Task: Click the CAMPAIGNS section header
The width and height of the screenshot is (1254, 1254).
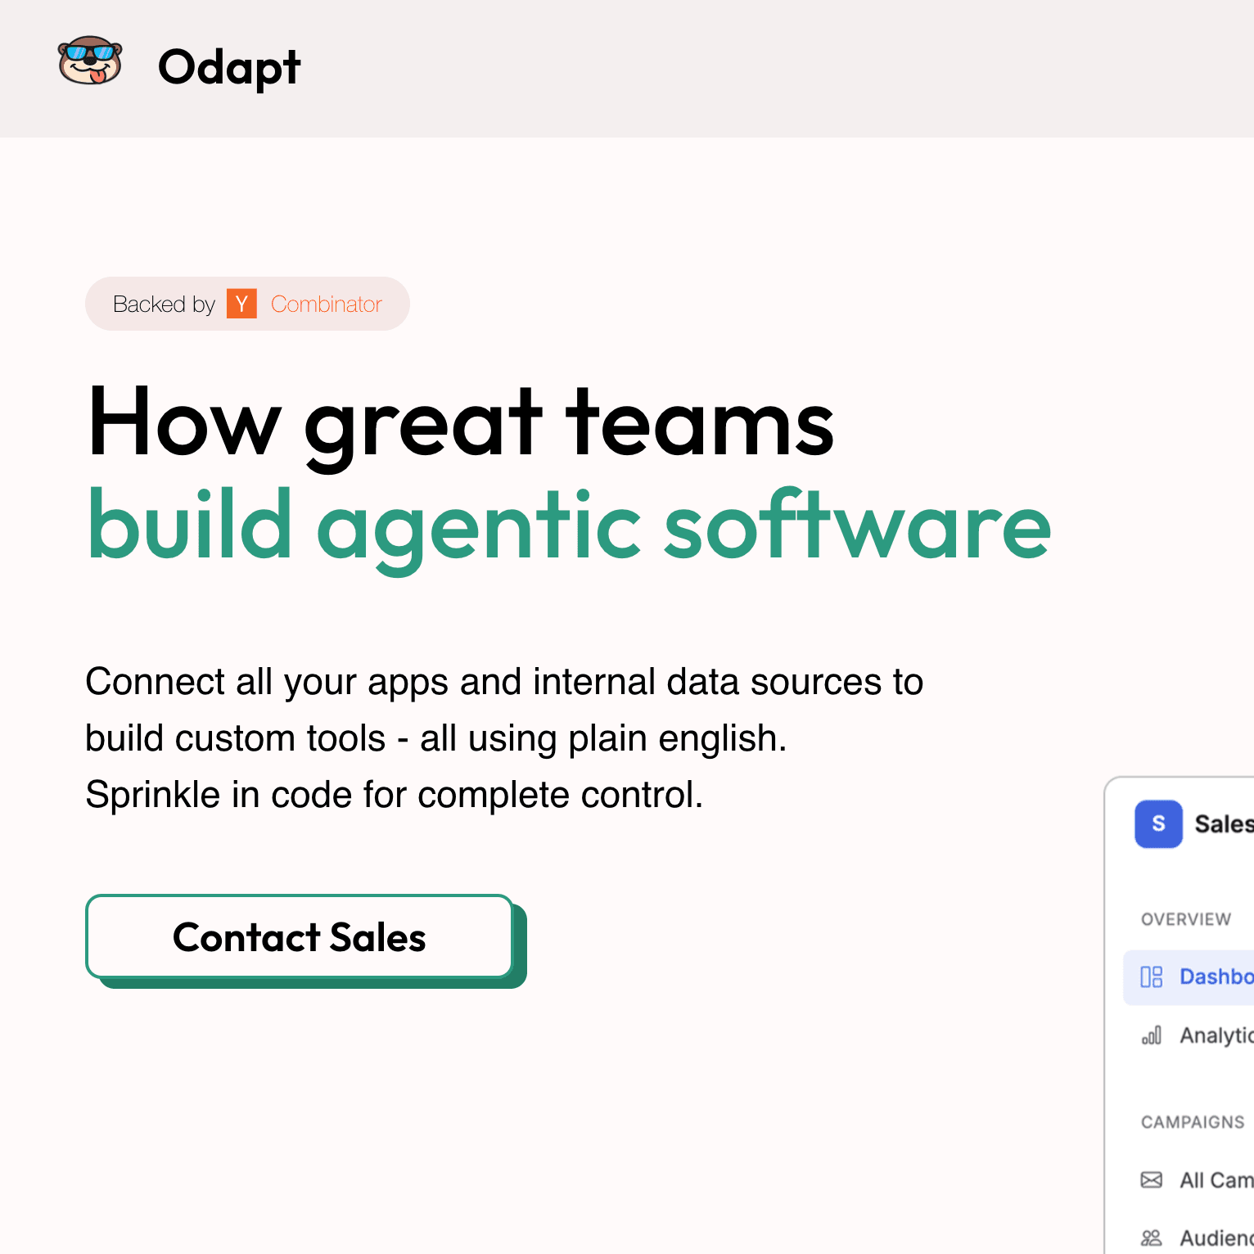Action: point(1192,1122)
